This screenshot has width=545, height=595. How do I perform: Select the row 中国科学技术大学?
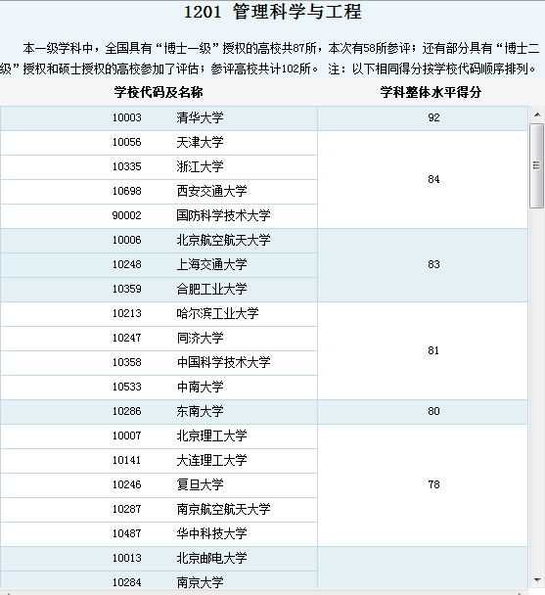point(159,363)
